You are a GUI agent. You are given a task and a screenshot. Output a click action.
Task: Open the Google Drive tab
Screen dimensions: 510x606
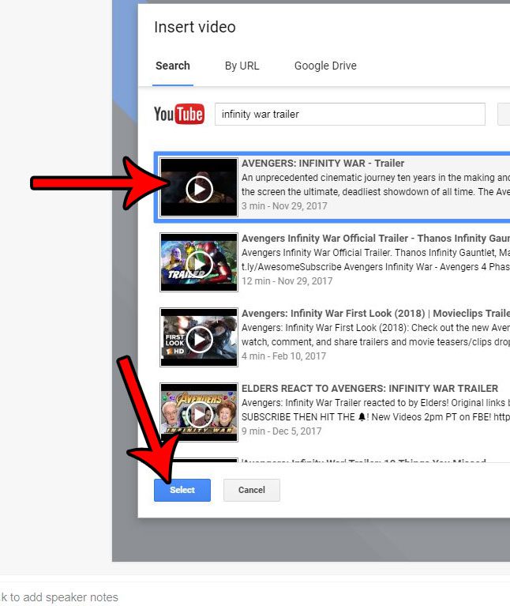(325, 66)
